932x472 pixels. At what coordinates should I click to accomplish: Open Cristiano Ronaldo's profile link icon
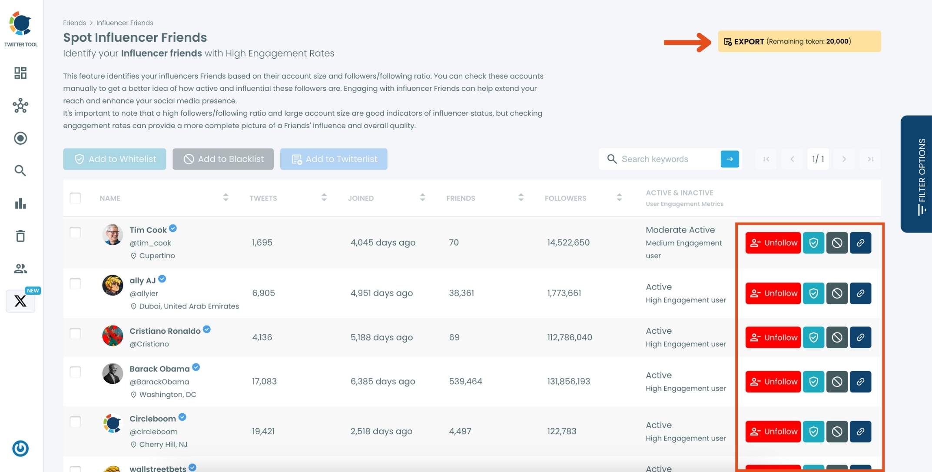860,338
